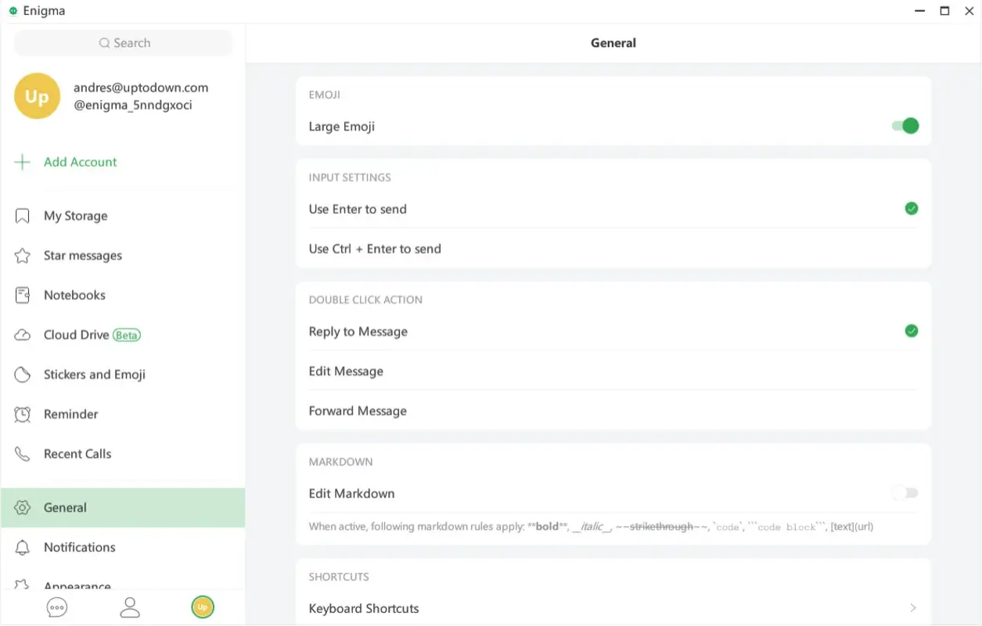View Recent Calls
This screenshot has width=982, height=626.
point(77,453)
